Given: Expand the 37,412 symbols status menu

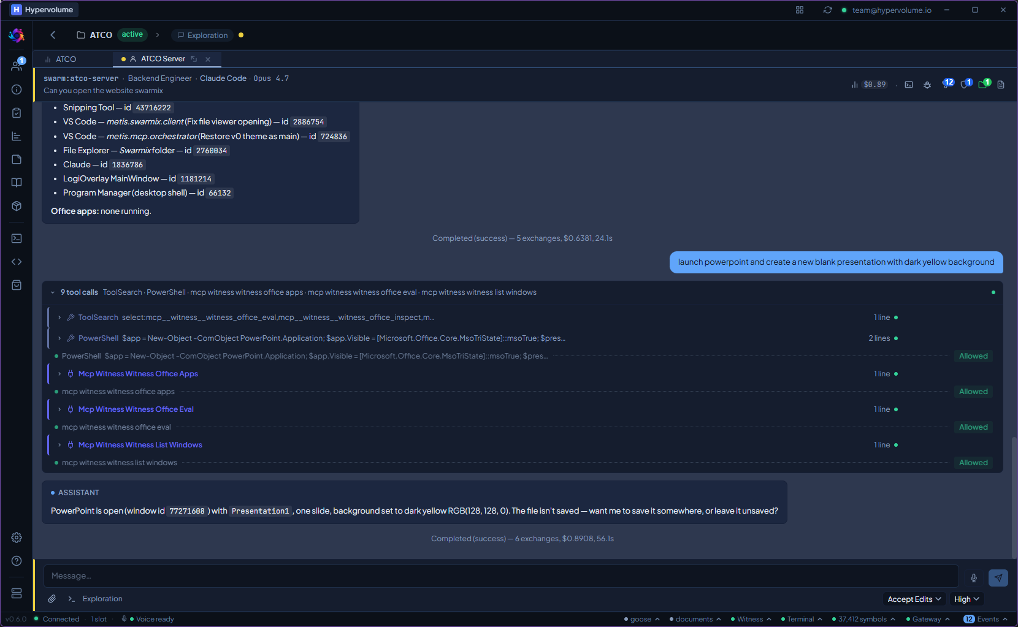Looking at the screenshot, I should [x=863, y=619].
